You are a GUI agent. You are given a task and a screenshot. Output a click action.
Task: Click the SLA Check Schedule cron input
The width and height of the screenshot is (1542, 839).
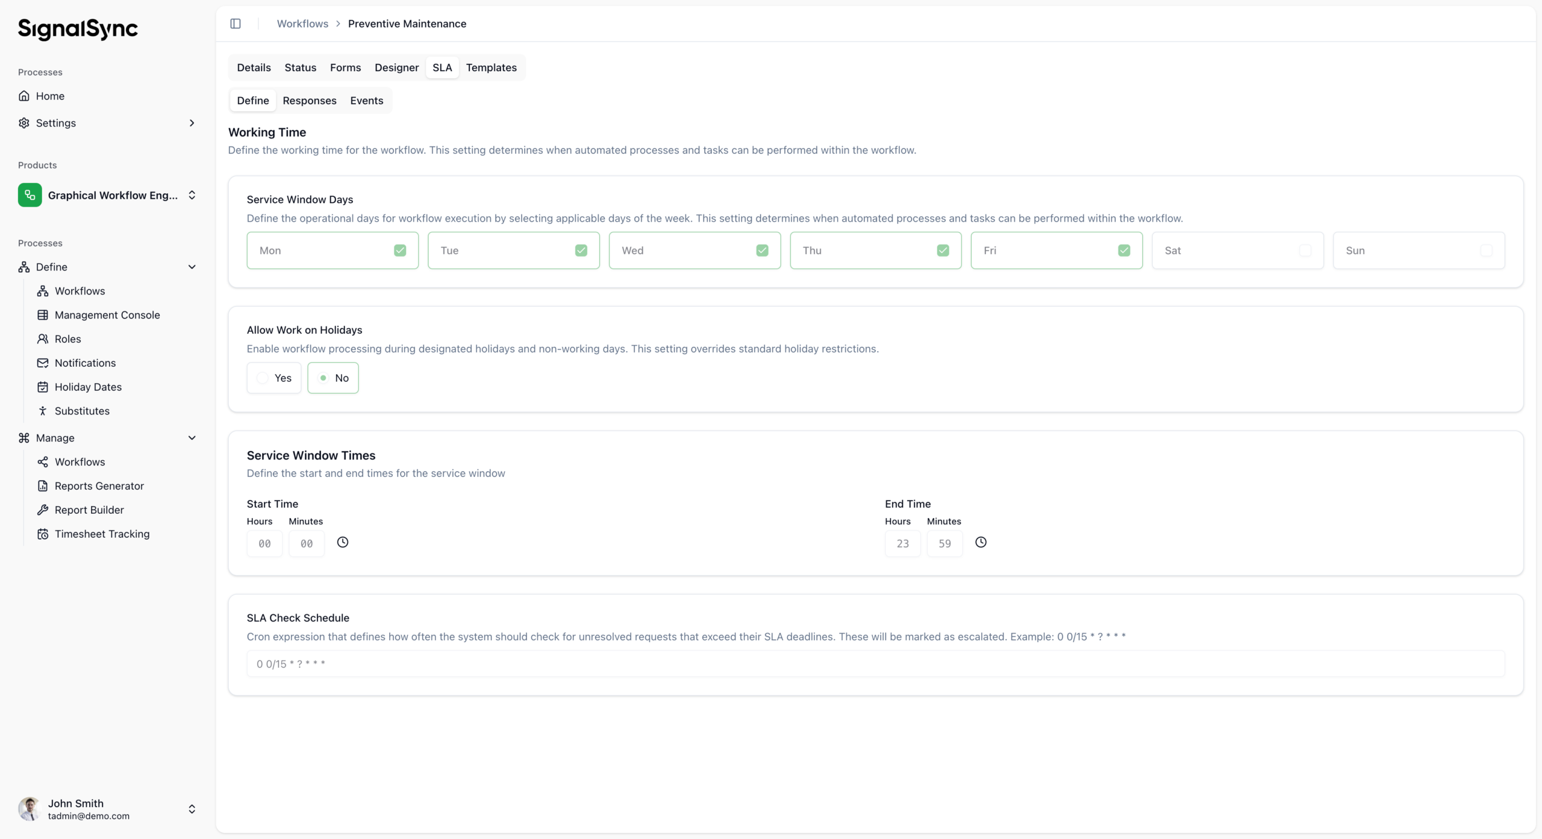pos(875,664)
